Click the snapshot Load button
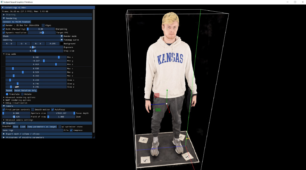 (23, 127)
